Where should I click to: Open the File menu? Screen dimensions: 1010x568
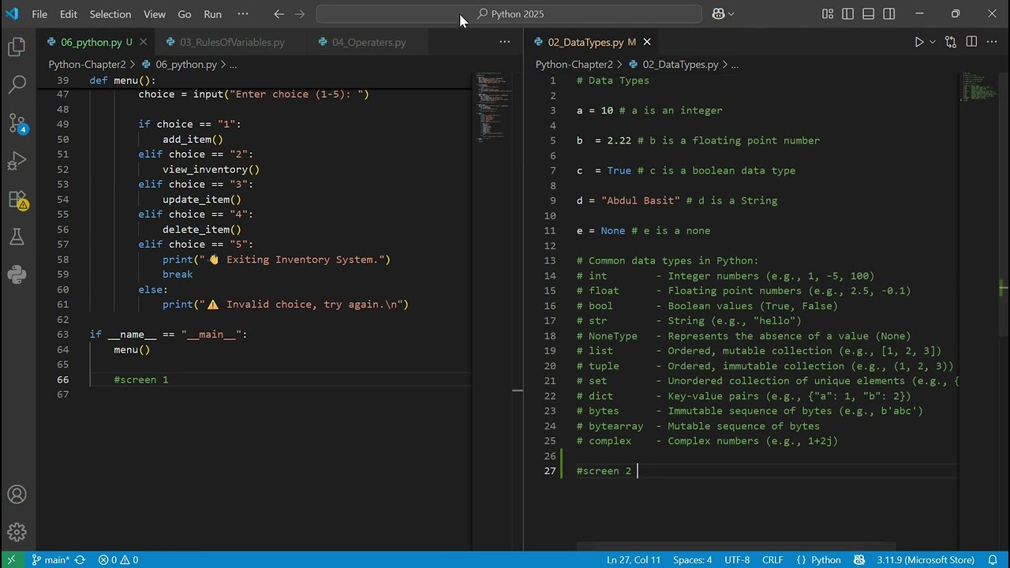[x=39, y=13]
